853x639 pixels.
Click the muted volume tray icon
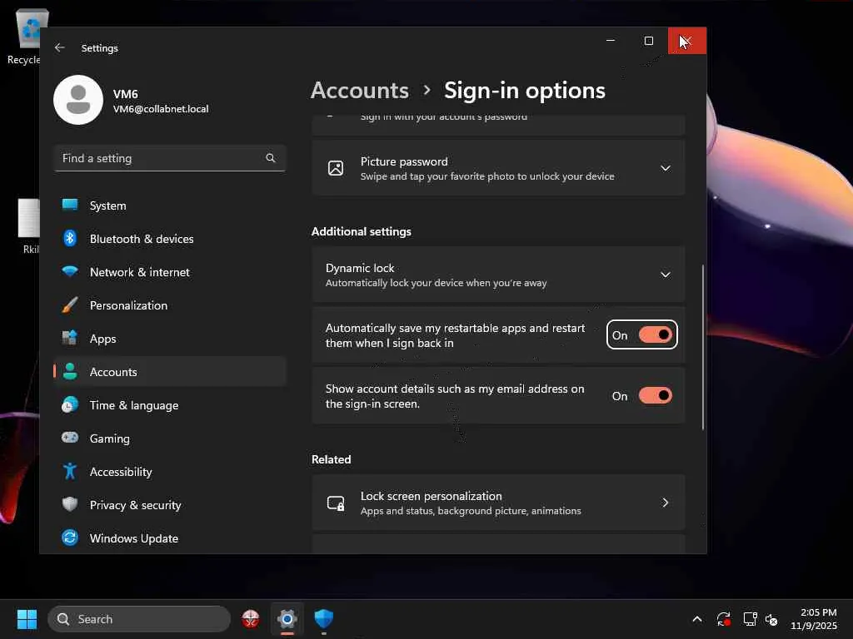pos(771,619)
